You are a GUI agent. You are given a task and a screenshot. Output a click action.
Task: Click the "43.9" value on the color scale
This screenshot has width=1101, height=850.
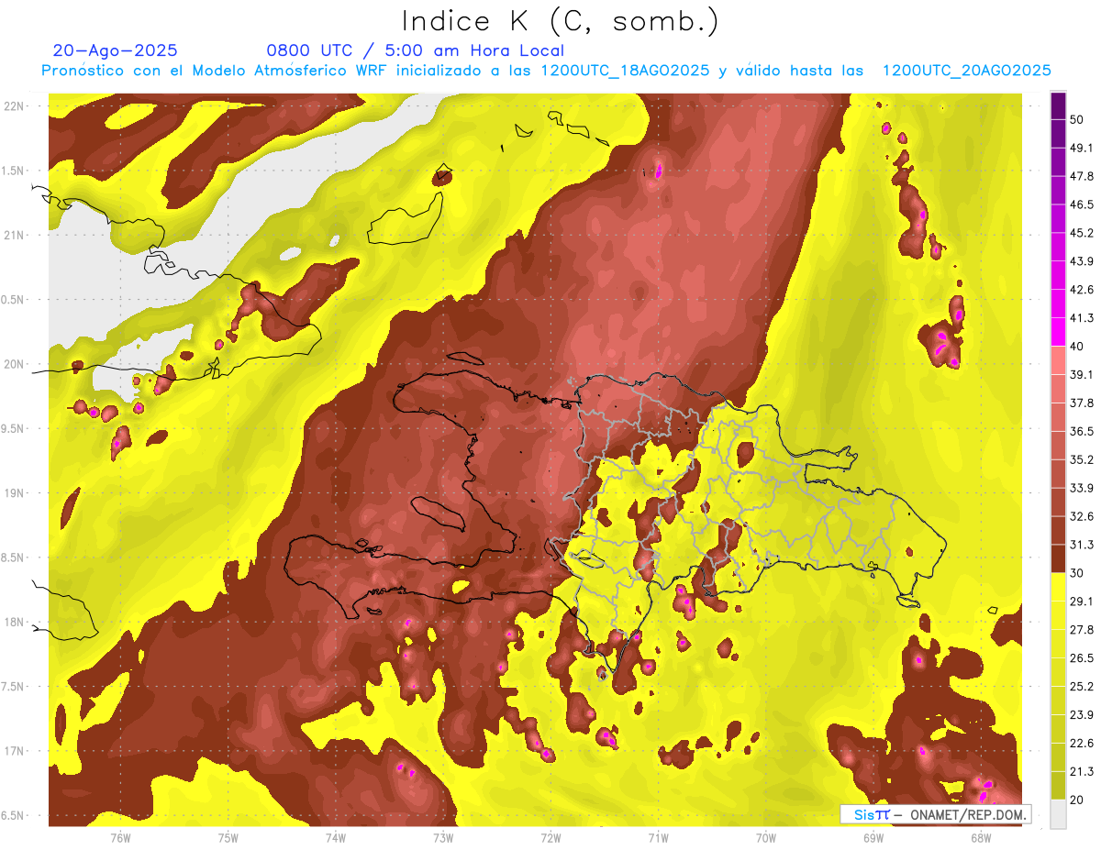pyautogui.click(x=1082, y=261)
